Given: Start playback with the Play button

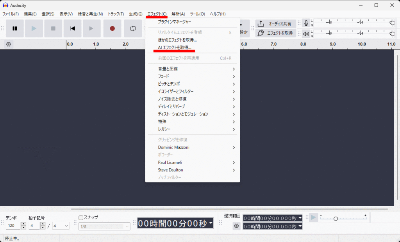Looking at the screenshot, I should coord(34,28).
